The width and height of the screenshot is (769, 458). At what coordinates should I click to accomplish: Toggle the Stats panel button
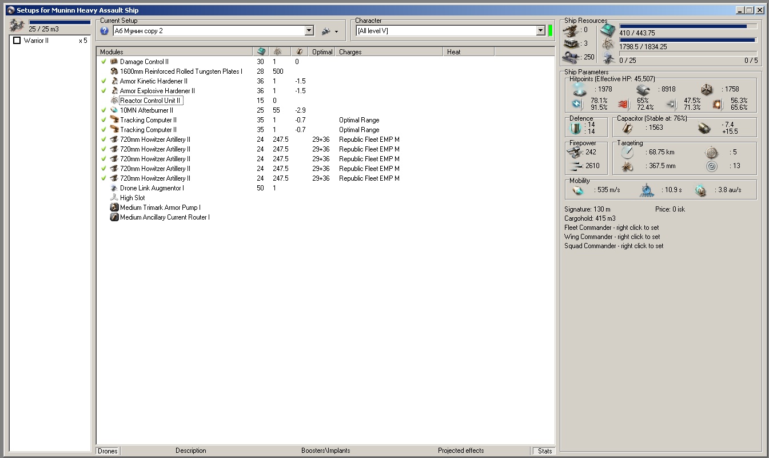544,451
